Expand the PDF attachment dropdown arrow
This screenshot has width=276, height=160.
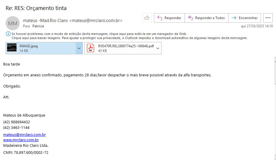(x=158, y=48)
